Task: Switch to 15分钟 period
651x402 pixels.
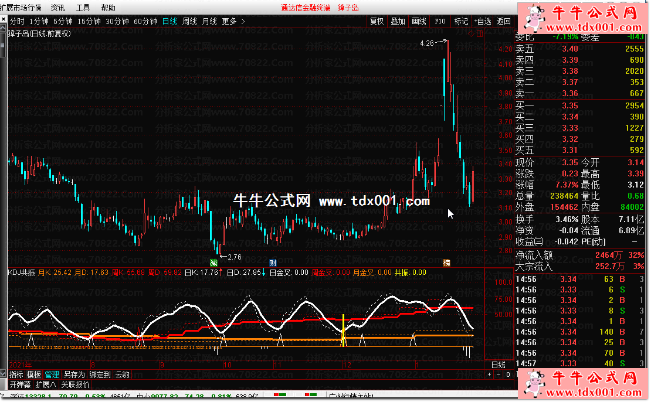Action: (89, 21)
